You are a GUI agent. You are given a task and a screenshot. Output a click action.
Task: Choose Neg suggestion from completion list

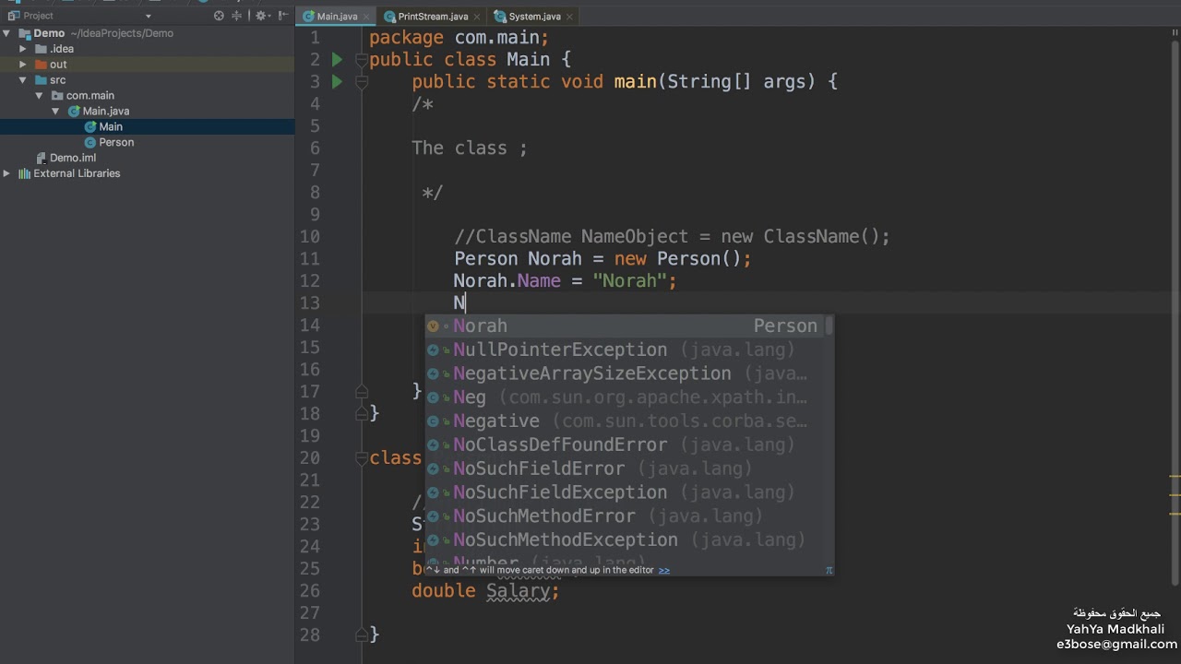coord(625,397)
